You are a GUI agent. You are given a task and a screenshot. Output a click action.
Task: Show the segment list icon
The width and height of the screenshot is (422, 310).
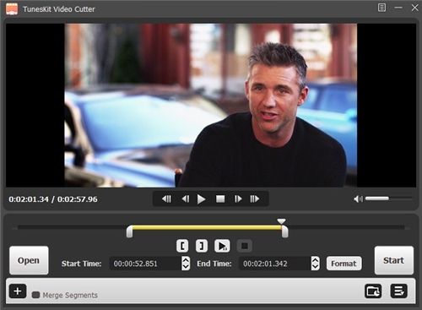[398, 291]
